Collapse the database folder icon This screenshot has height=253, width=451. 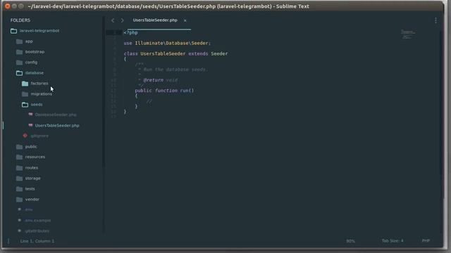coord(19,73)
